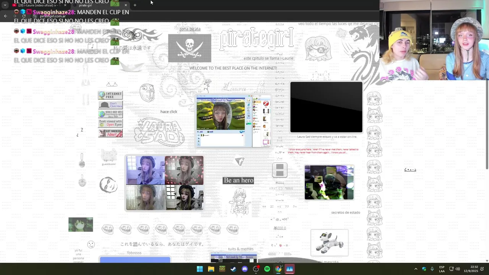
Task: Click the paper airplane icon
Action: pyautogui.click(x=240, y=162)
